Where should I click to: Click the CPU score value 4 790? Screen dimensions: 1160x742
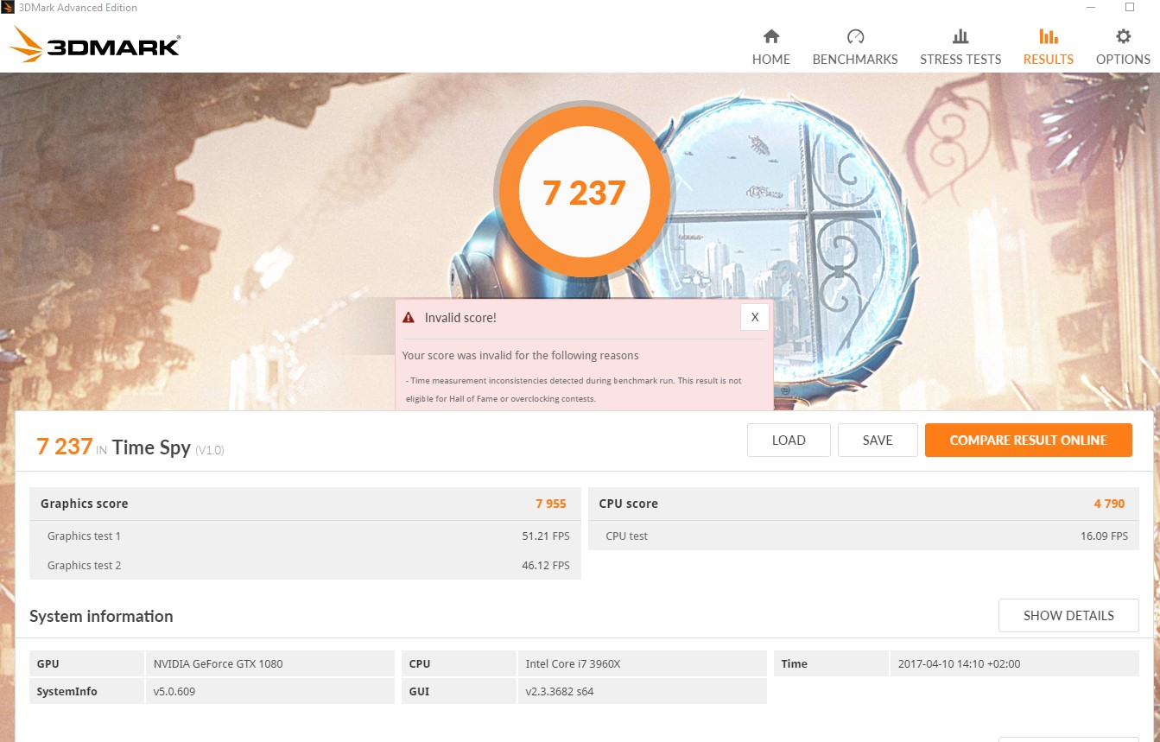(1109, 504)
